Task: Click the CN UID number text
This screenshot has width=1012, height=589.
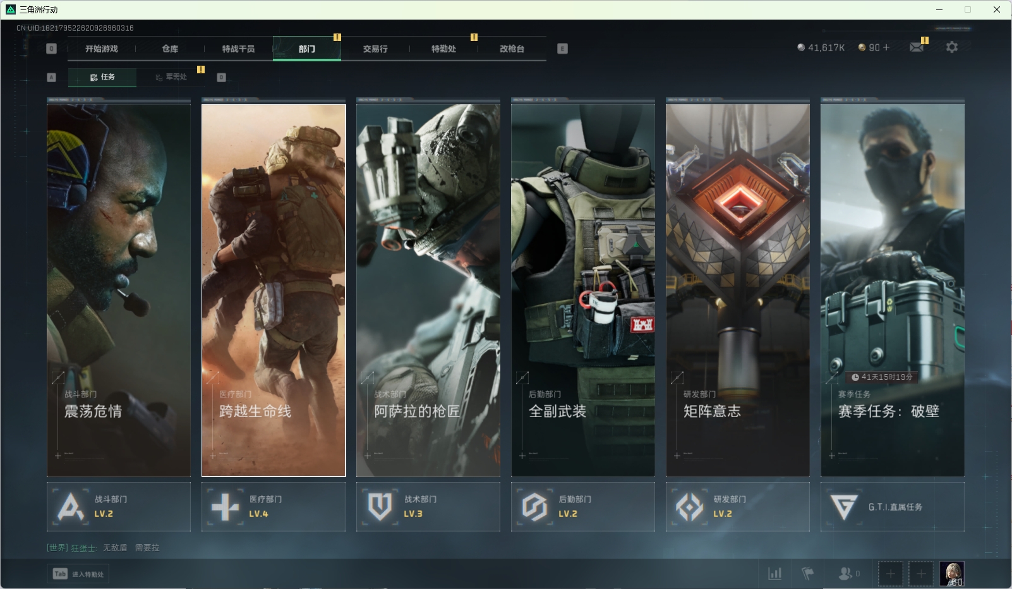Action: (x=75, y=28)
